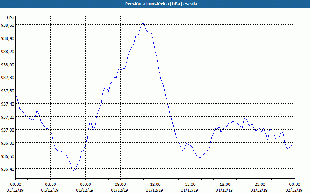Click the 938,00 y-axis value
This screenshot has width=310, height=194.
tap(7, 64)
